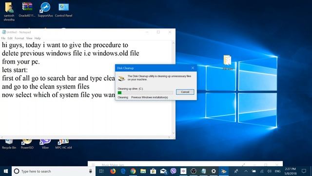Maximize the Notepad window
The image size is (312, 176).
[x=158, y=32]
